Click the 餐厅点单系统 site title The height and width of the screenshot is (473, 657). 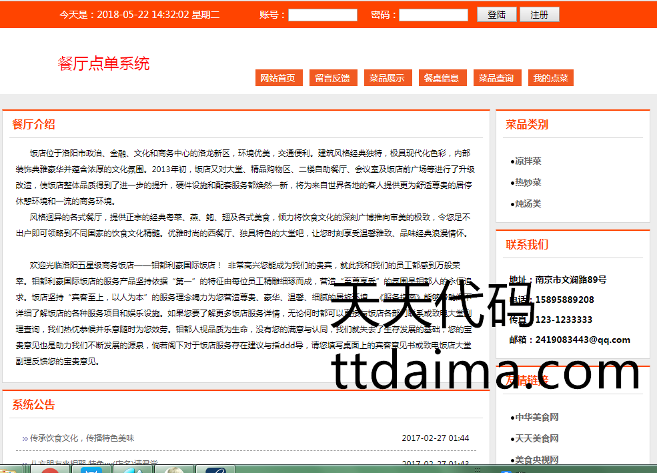pyautogui.click(x=103, y=63)
